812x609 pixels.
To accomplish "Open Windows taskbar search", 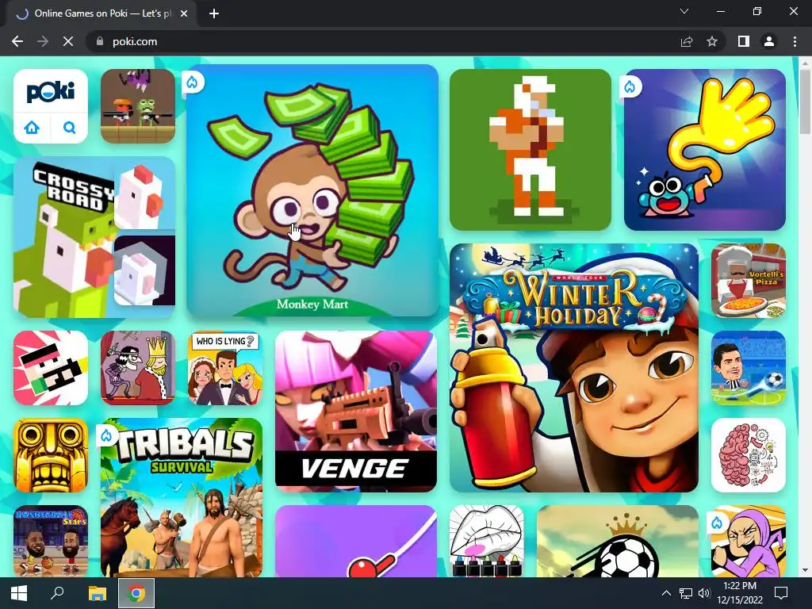I will point(57,593).
